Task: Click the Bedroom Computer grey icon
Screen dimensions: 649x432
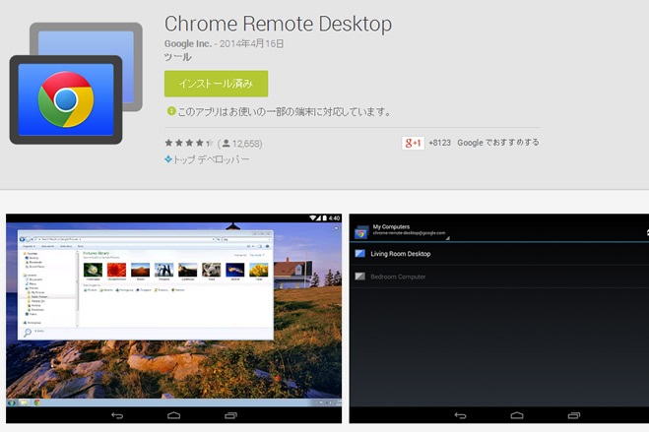Action: point(360,277)
